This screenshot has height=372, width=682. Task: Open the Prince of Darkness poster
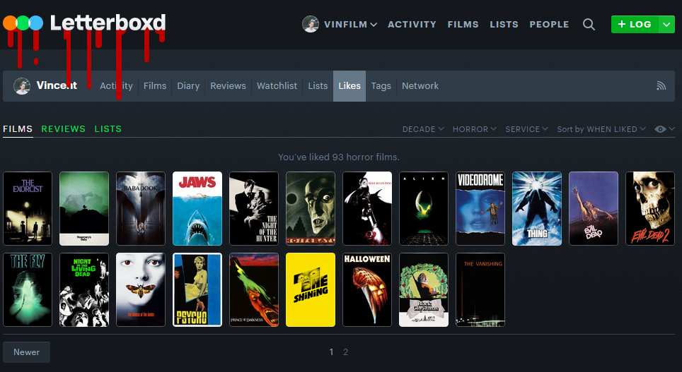point(254,289)
